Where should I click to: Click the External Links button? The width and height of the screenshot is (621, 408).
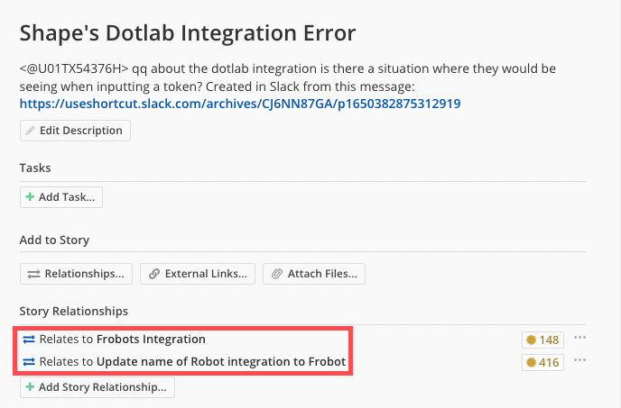pyautogui.click(x=198, y=273)
